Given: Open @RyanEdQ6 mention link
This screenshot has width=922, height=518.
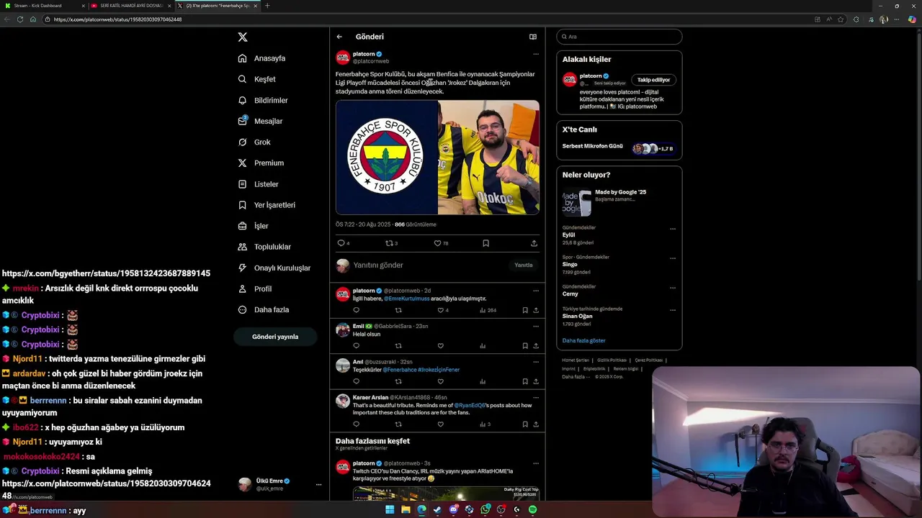Looking at the screenshot, I should 470,406.
